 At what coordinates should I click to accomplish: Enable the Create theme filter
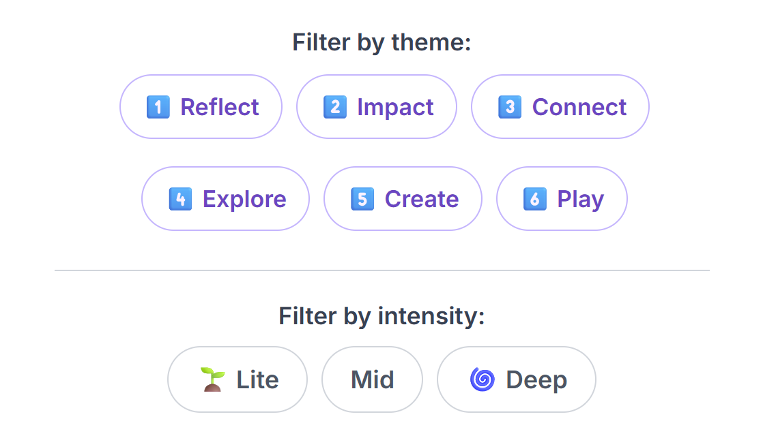point(403,199)
